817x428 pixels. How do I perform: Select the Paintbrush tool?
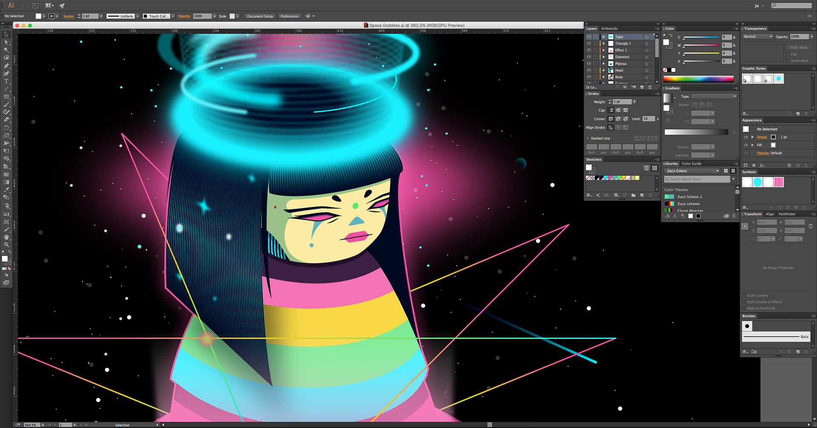coord(6,104)
